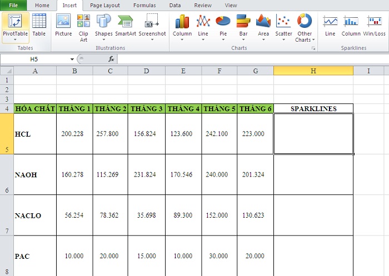Screen dimensions: 389x276
Task: Expand the PivotTable dropdown arrow
Action: point(15,39)
